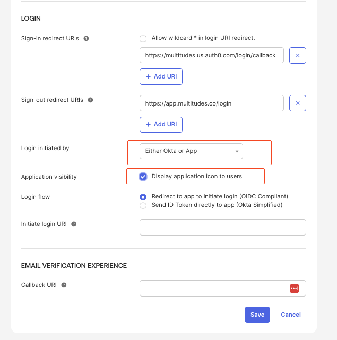Viewport: 337px width, 340px height.
Task: Click help icon next to Callback URI
Action: (x=64, y=285)
